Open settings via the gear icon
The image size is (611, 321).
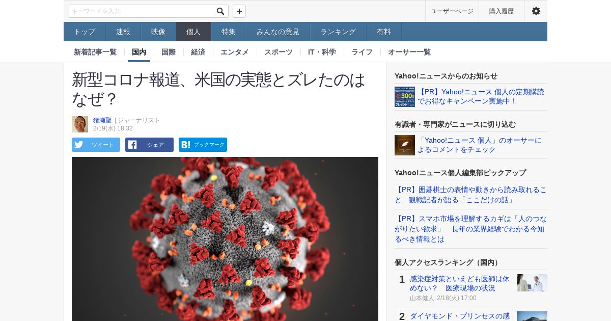pos(536,11)
